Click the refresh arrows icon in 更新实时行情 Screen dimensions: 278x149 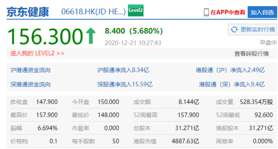(x=234, y=29)
